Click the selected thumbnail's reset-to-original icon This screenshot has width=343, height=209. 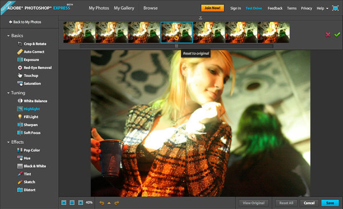176,38
